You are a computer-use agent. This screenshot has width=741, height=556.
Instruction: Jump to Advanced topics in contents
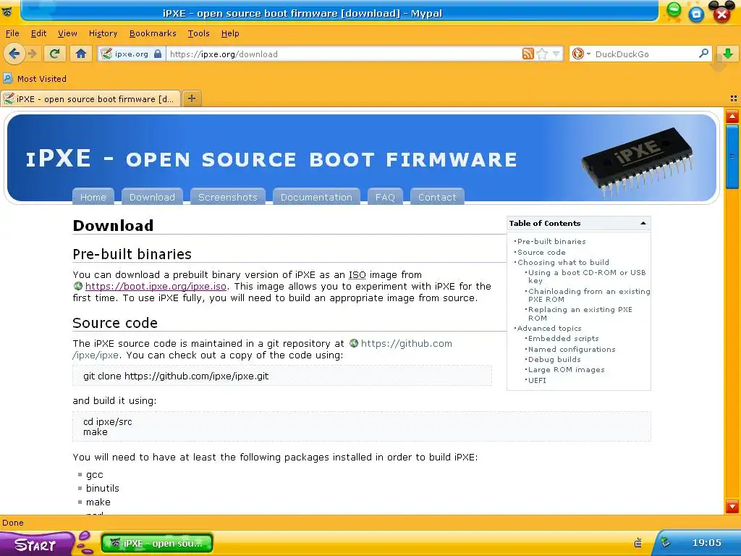[549, 328]
